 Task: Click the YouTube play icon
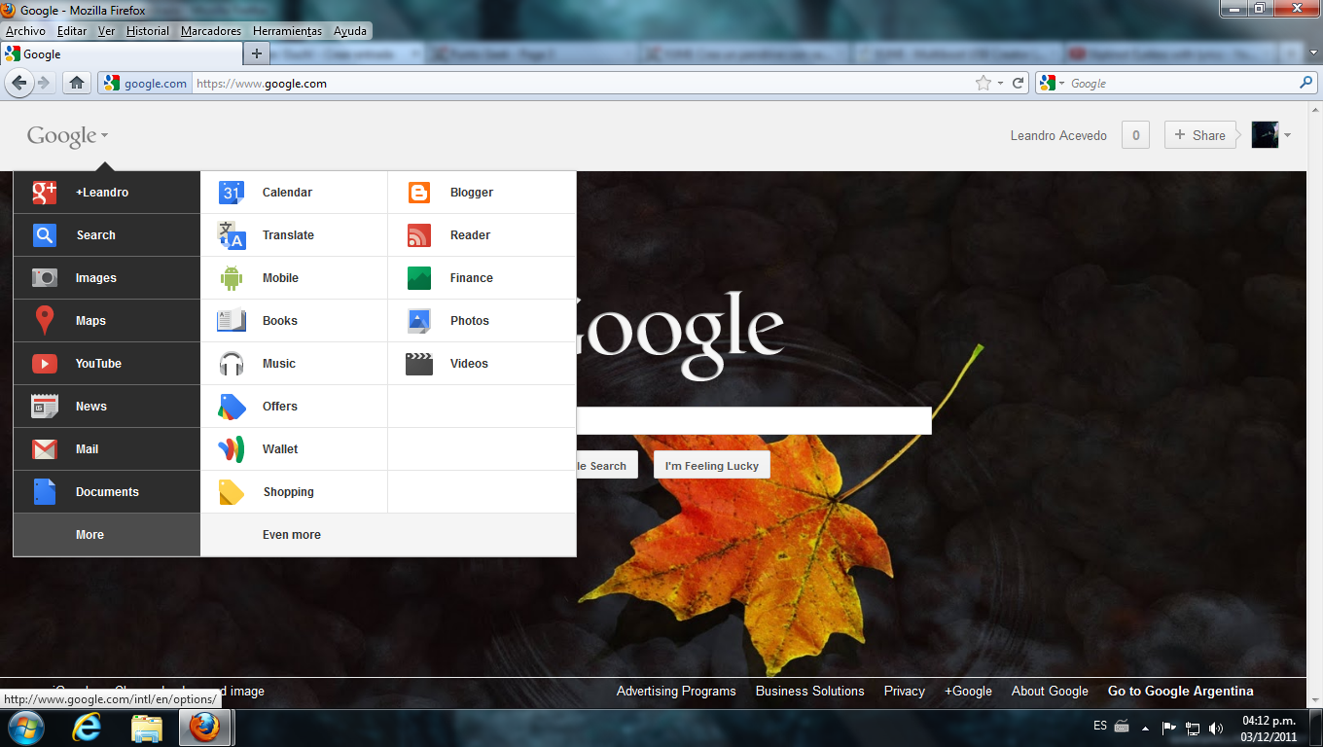45,364
